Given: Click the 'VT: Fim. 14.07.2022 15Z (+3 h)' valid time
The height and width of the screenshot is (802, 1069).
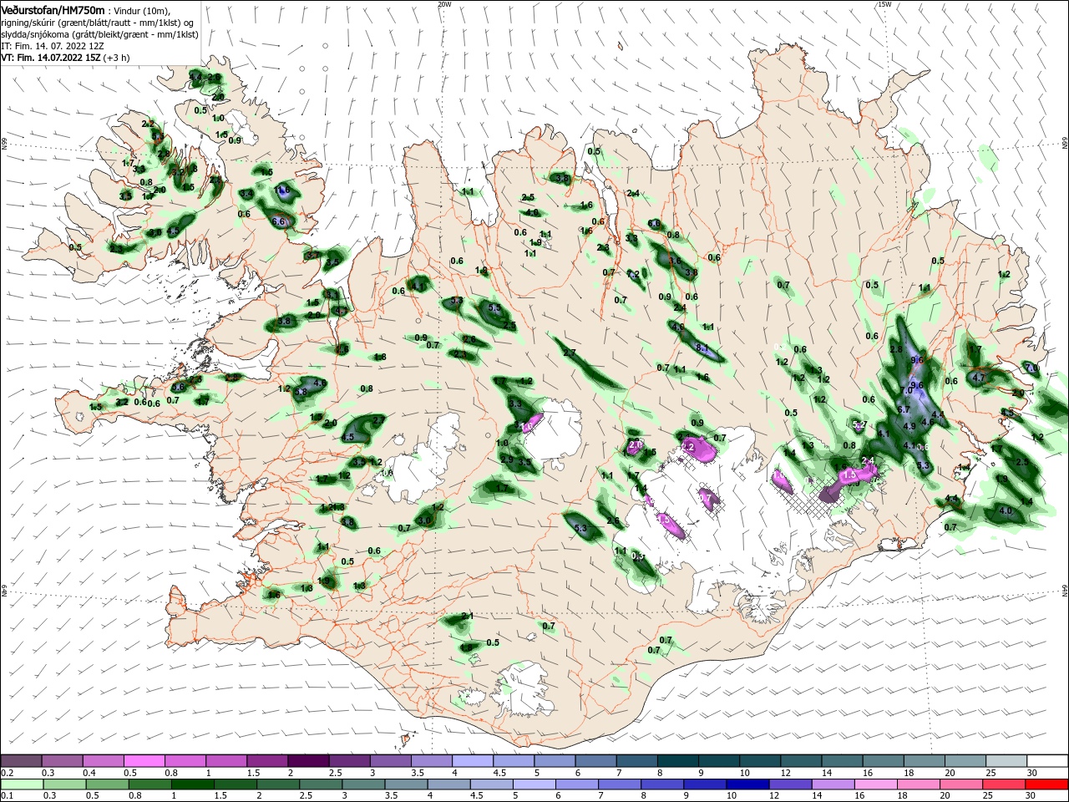Looking at the screenshot, I should [x=65, y=58].
